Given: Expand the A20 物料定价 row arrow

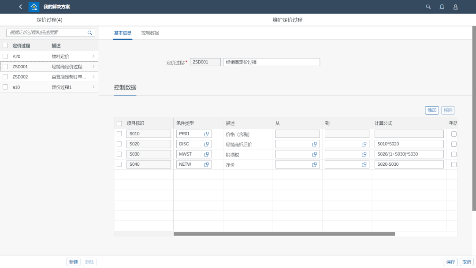Looking at the screenshot, I should pyautogui.click(x=93, y=56).
